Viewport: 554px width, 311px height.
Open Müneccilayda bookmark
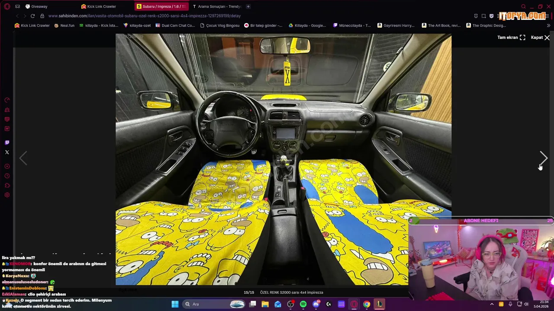(352, 25)
